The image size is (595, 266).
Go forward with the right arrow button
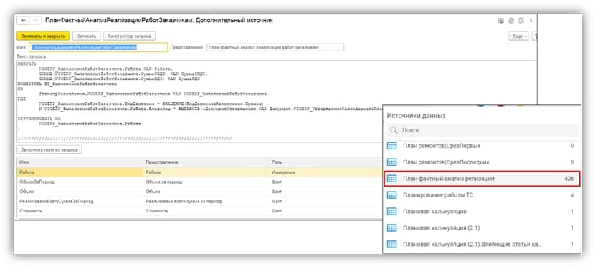click(35, 21)
